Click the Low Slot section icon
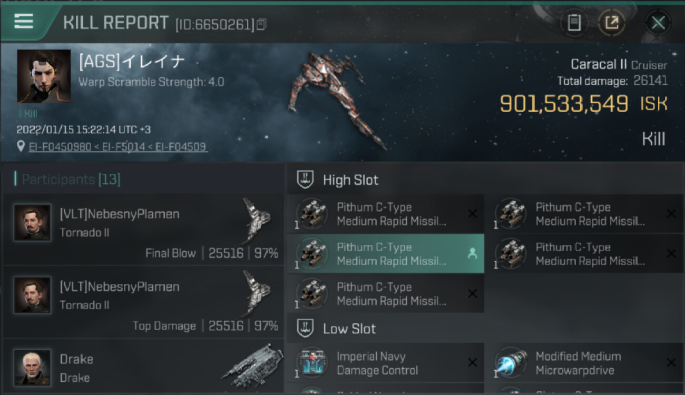Screen dimensions: 685x395 pos(306,329)
